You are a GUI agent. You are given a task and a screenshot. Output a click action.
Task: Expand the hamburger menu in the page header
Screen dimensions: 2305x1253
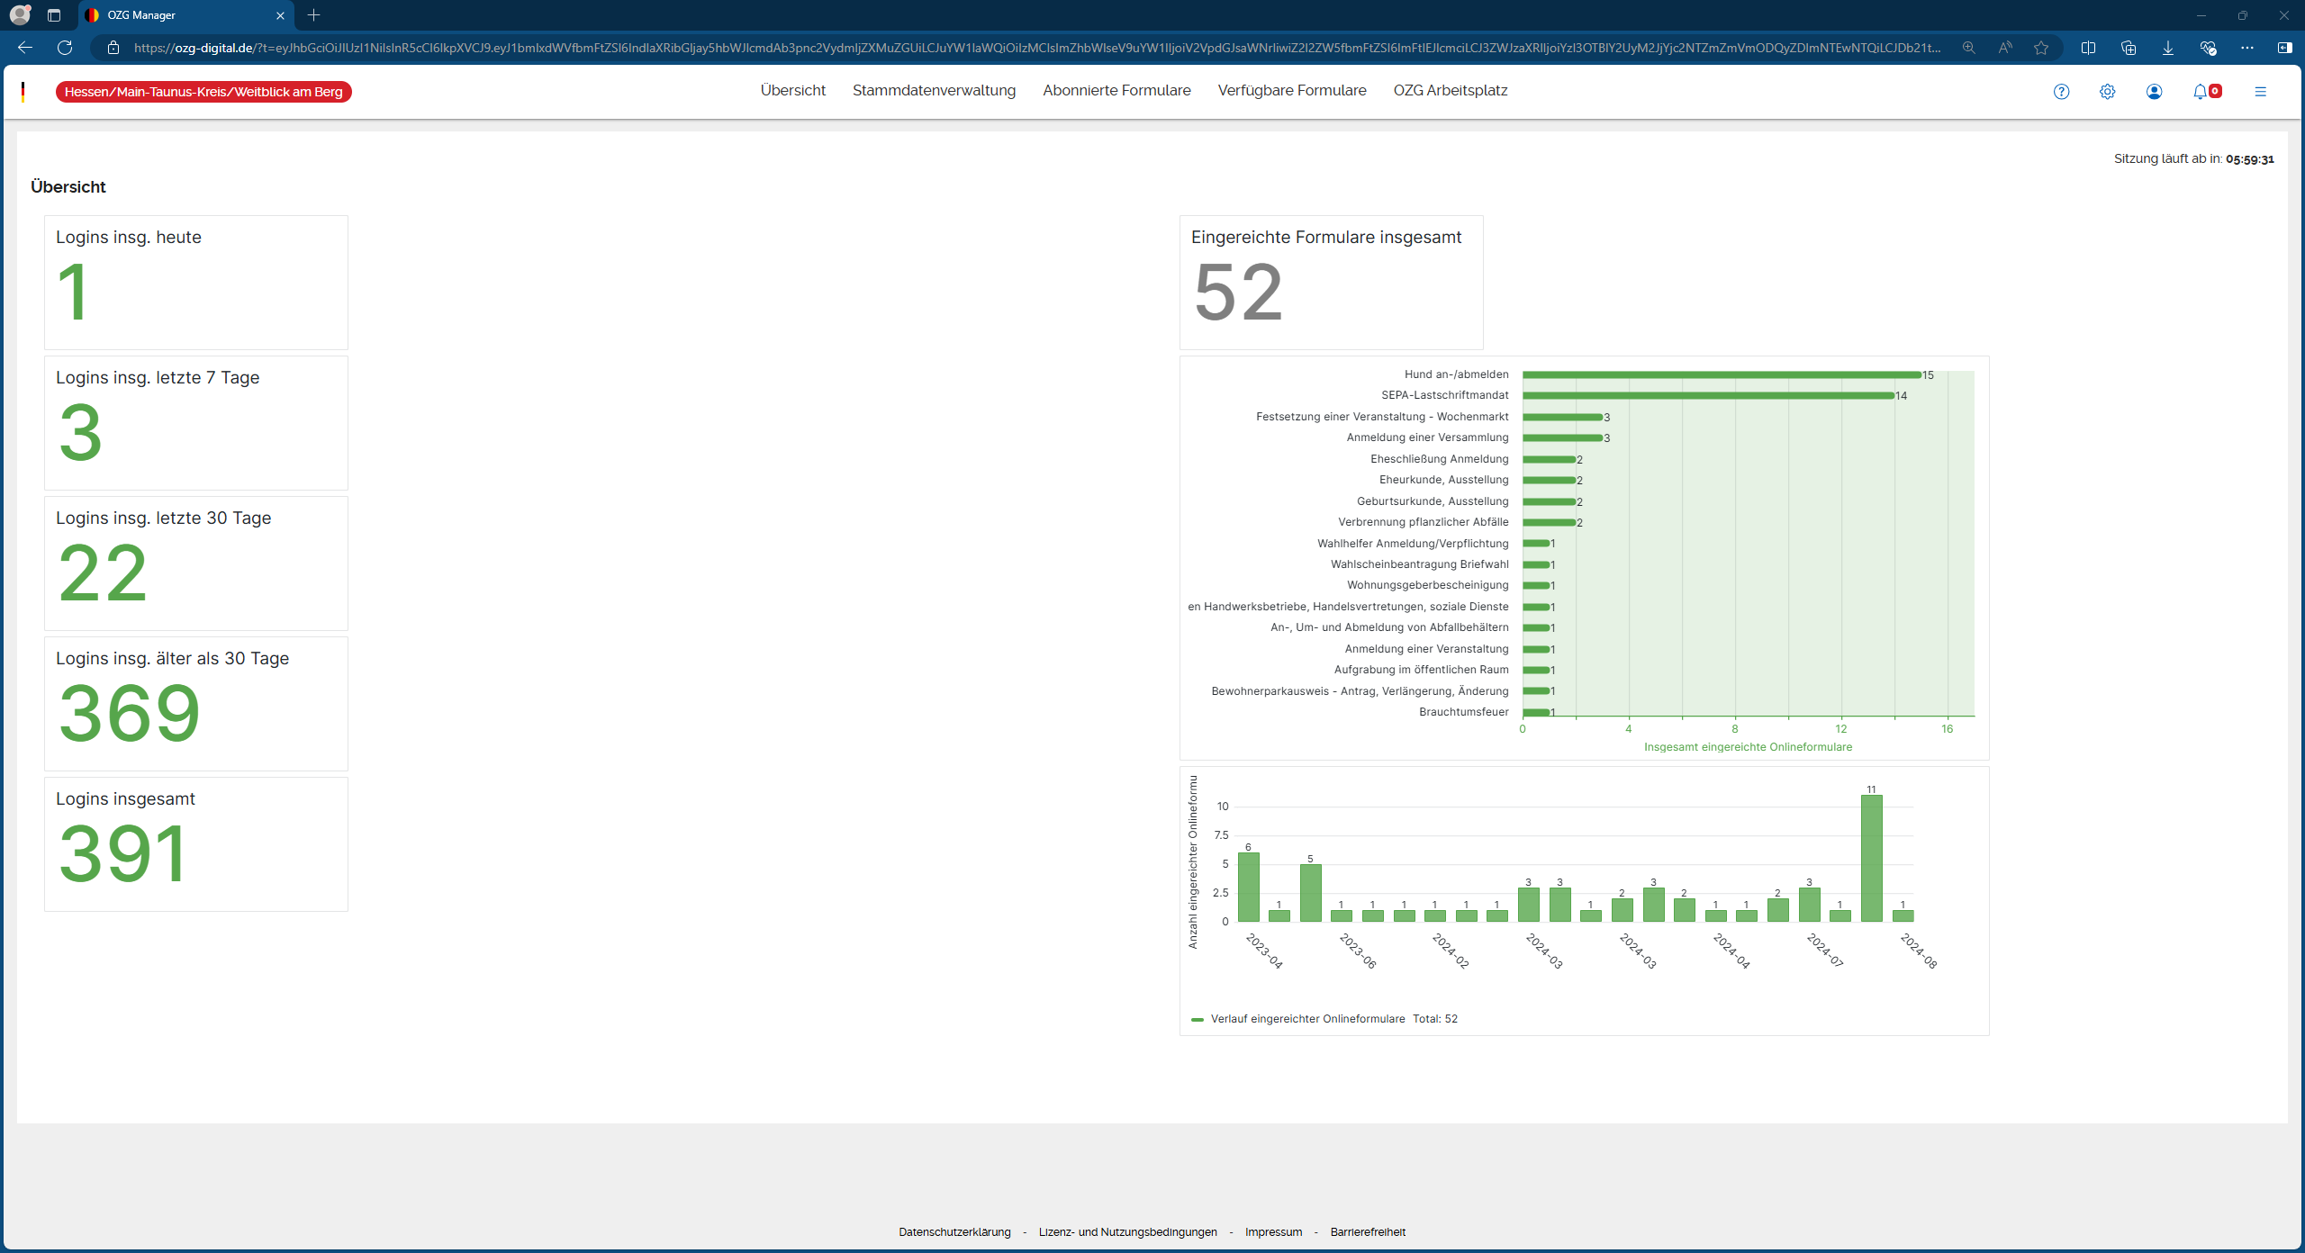[x=2260, y=91]
